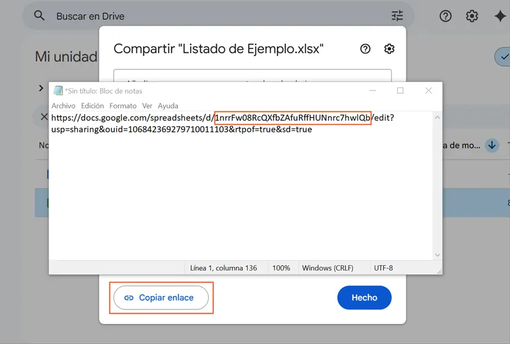The height and width of the screenshot is (344, 510).
Task: Open Drive advanced search filter options icon
Action: pyautogui.click(x=397, y=16)
